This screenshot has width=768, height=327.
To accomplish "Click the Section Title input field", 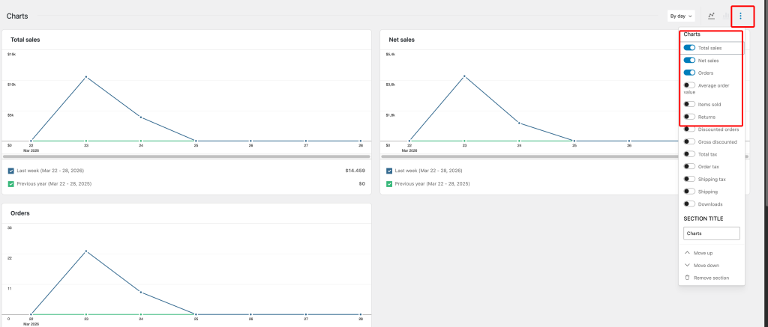I will coord(711,233).
